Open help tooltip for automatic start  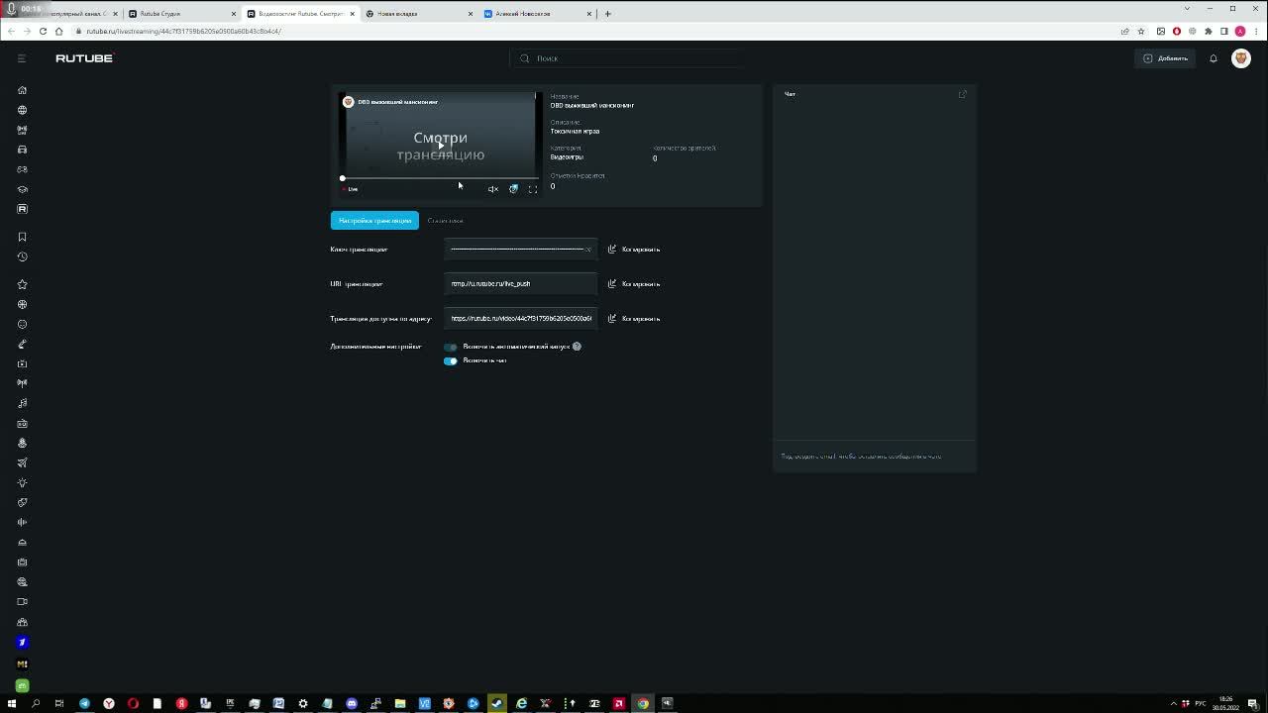[577, 347]
